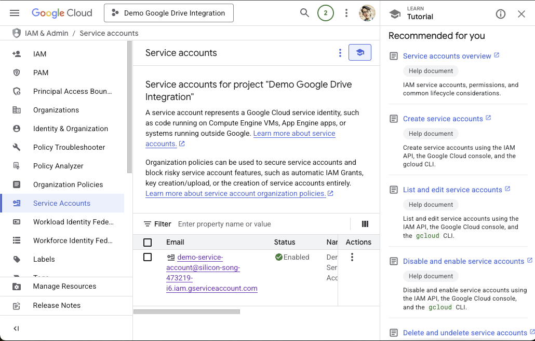
Task: Click the IAM & Admin shield icon
Action: coord(17,33)
